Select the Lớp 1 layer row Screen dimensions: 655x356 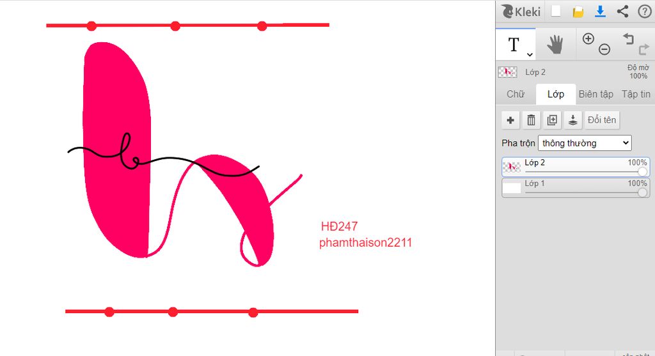click(576, 188)
